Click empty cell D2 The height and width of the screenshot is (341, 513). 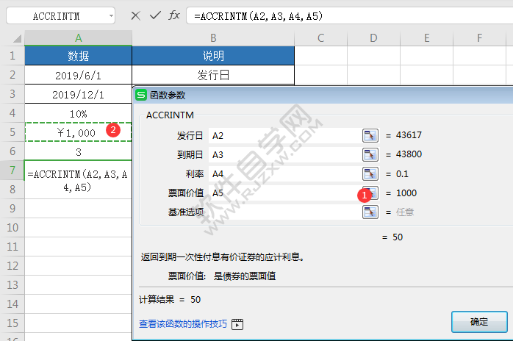tap(373, 75)
